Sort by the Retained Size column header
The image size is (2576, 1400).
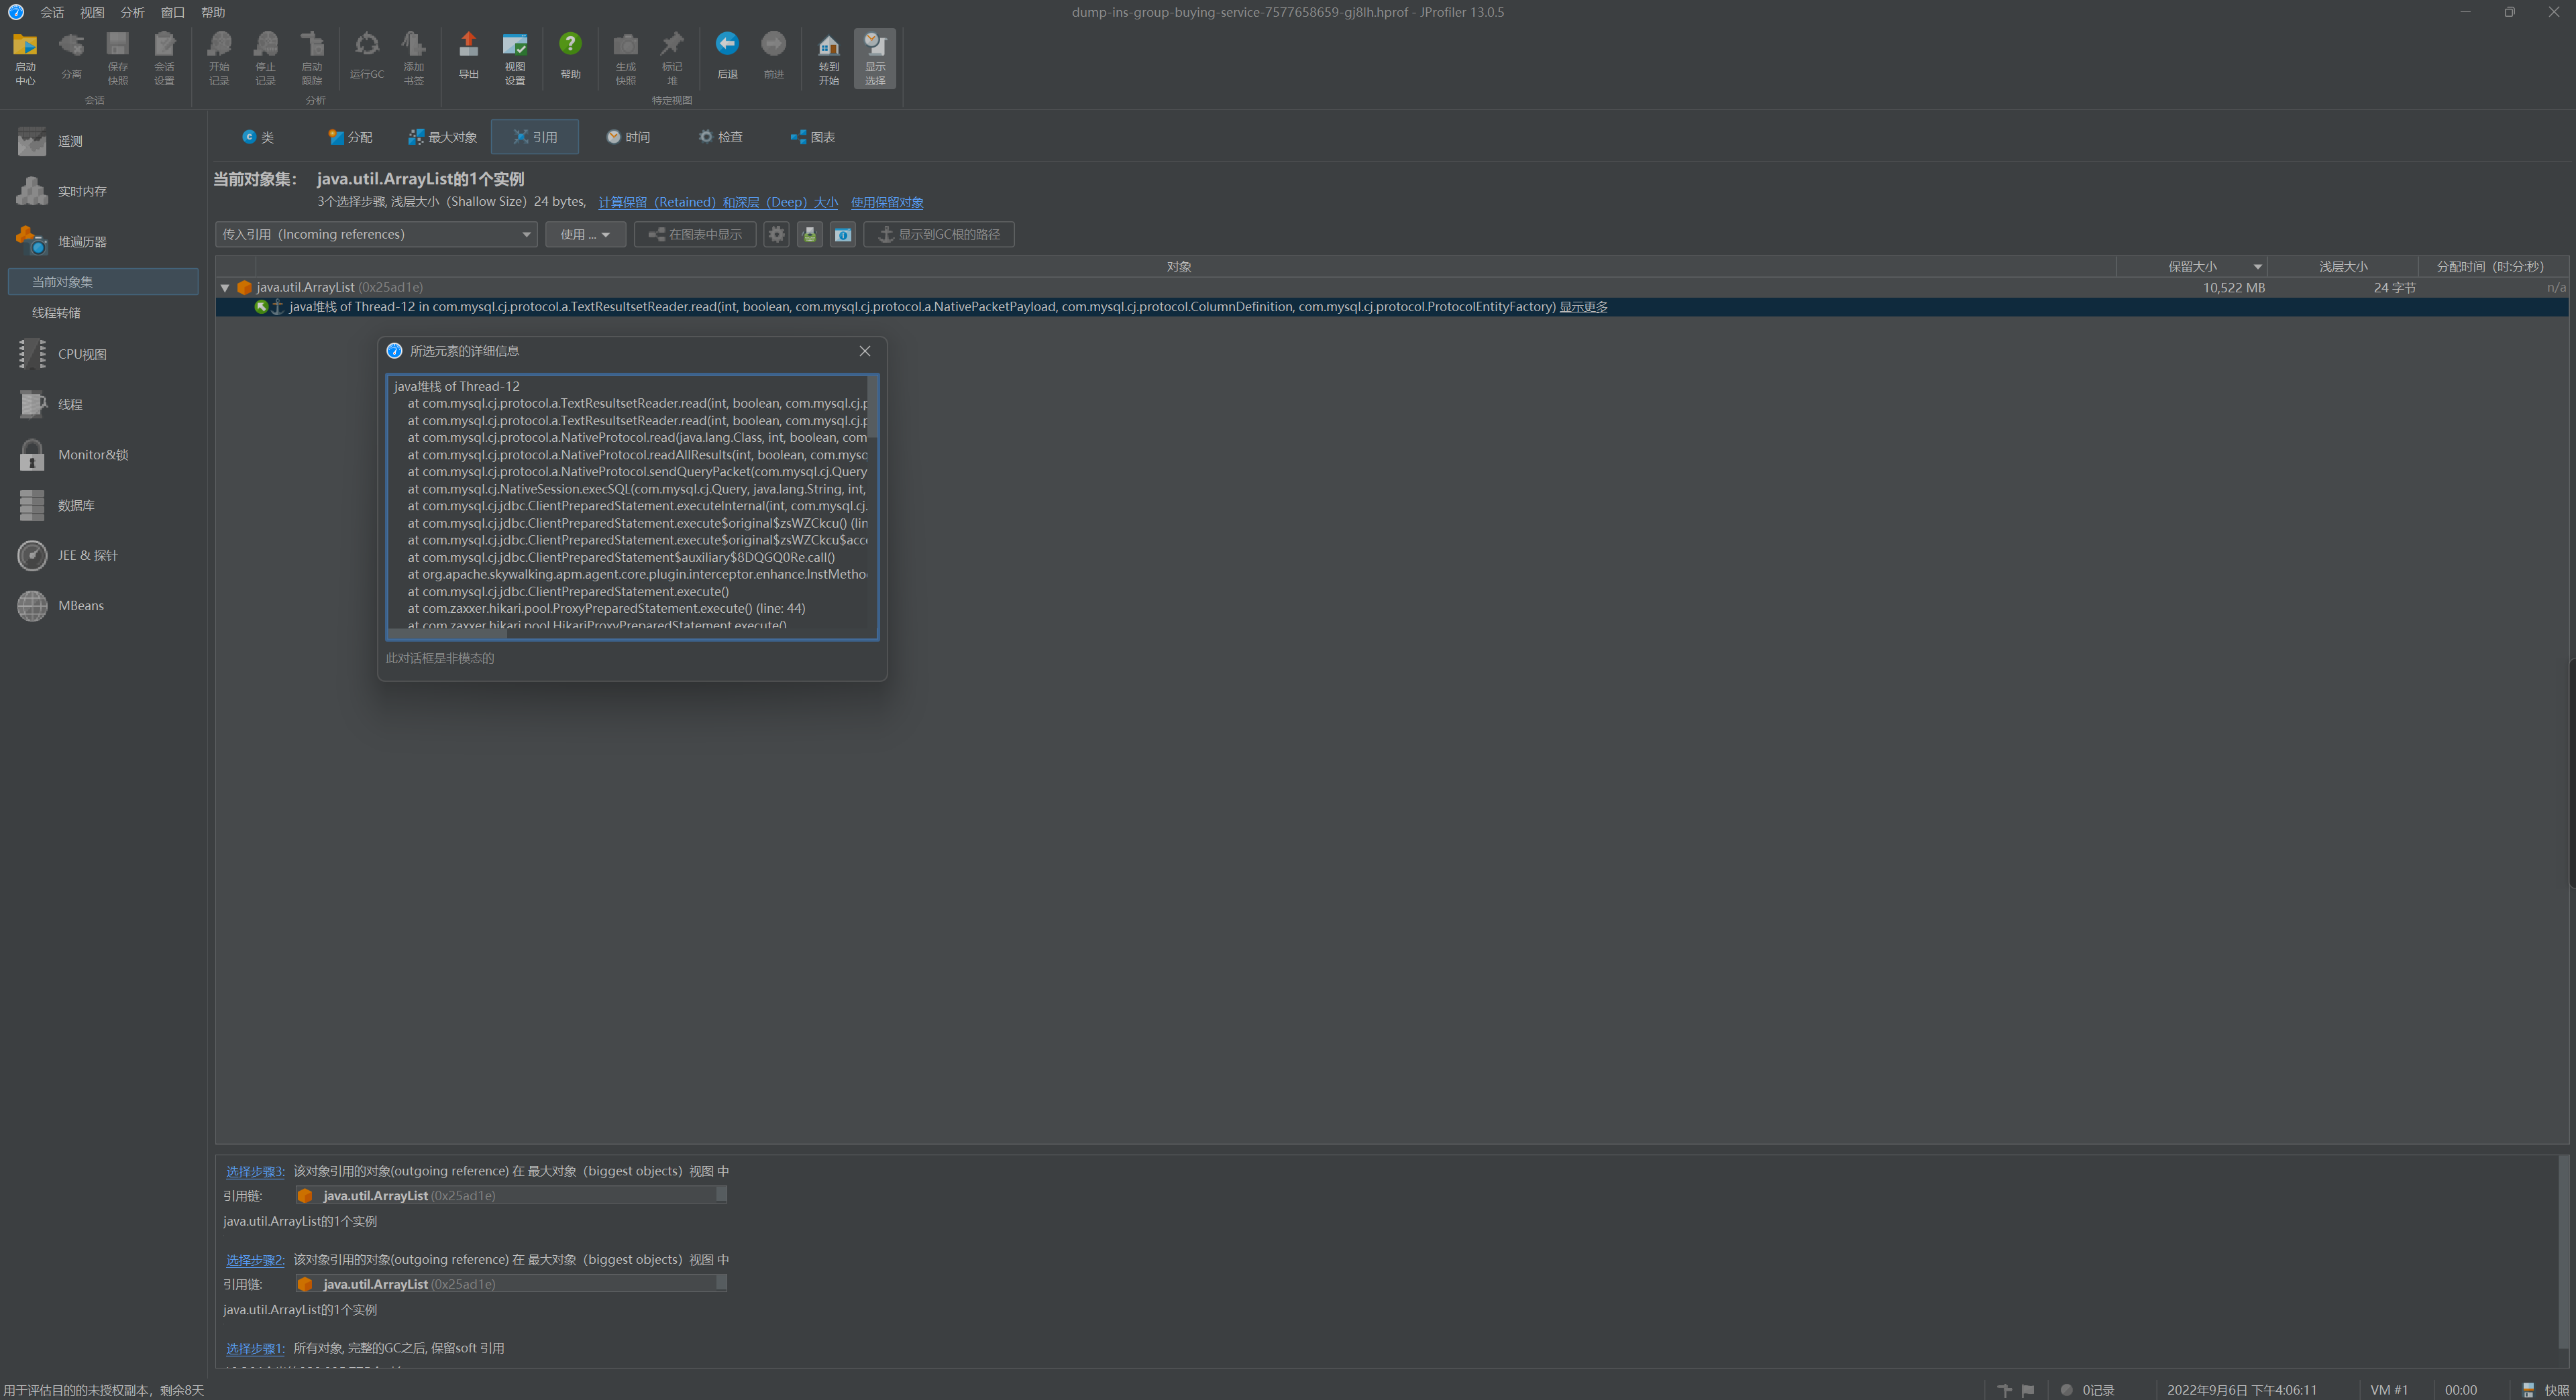pyautogui.click(x=2192, y=267)
